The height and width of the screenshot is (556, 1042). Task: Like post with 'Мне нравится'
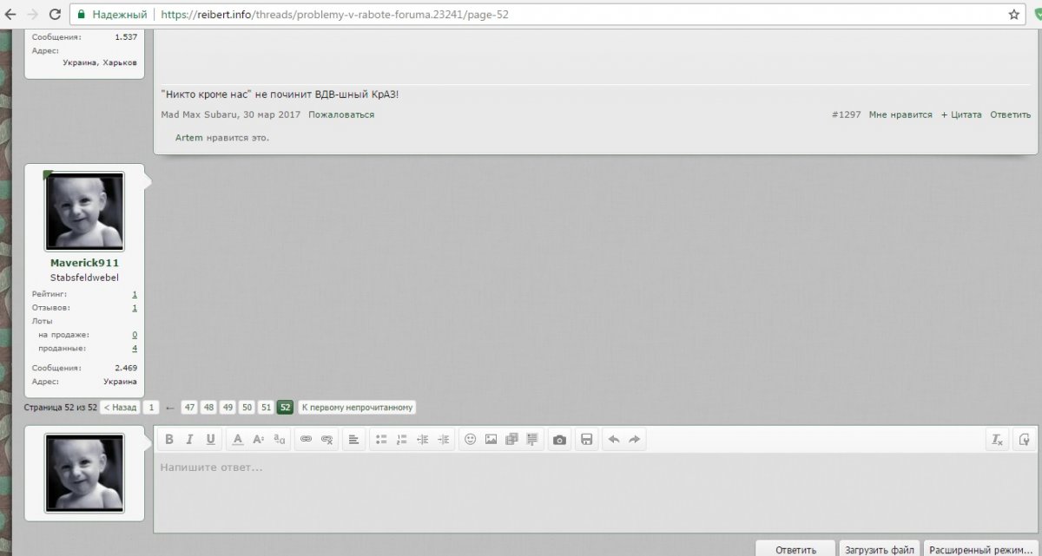(900, 114)
